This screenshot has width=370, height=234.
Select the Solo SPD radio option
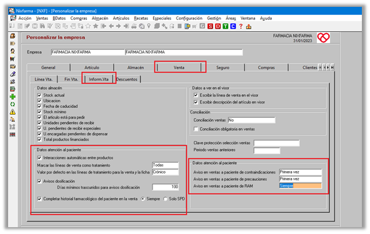coord(166,199)
